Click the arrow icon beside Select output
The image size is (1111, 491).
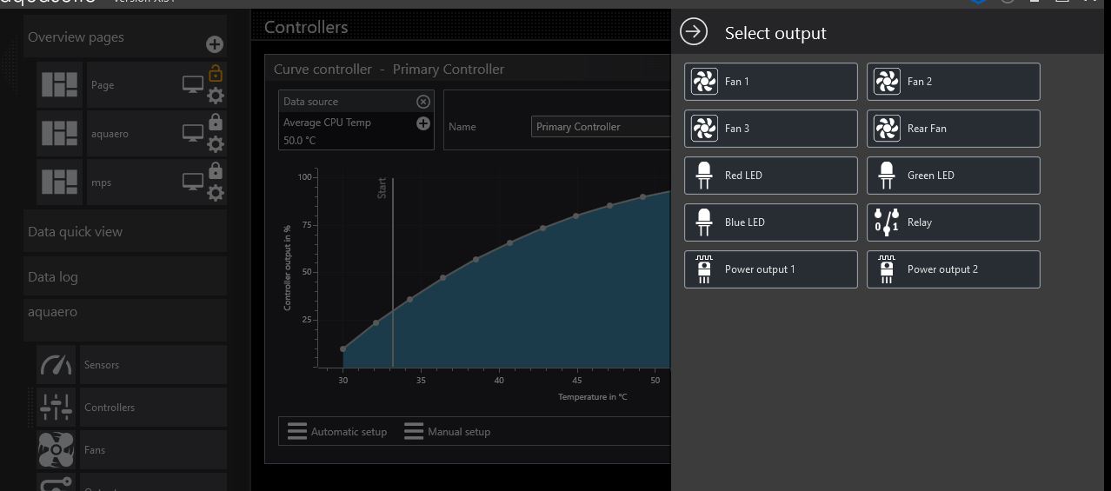694,33
